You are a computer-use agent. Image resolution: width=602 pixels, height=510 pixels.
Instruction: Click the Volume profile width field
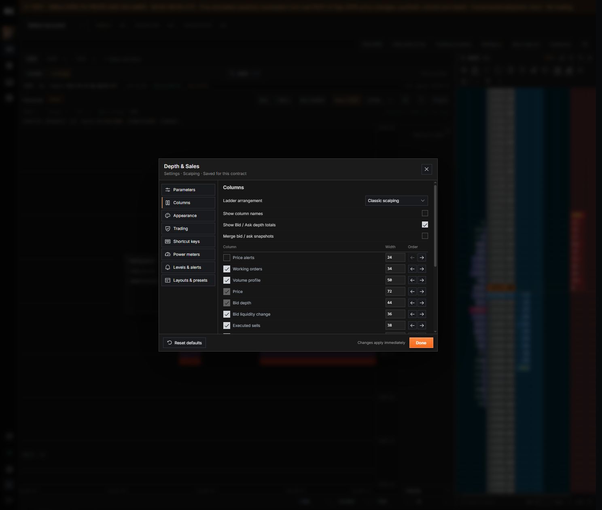point(395,280)
